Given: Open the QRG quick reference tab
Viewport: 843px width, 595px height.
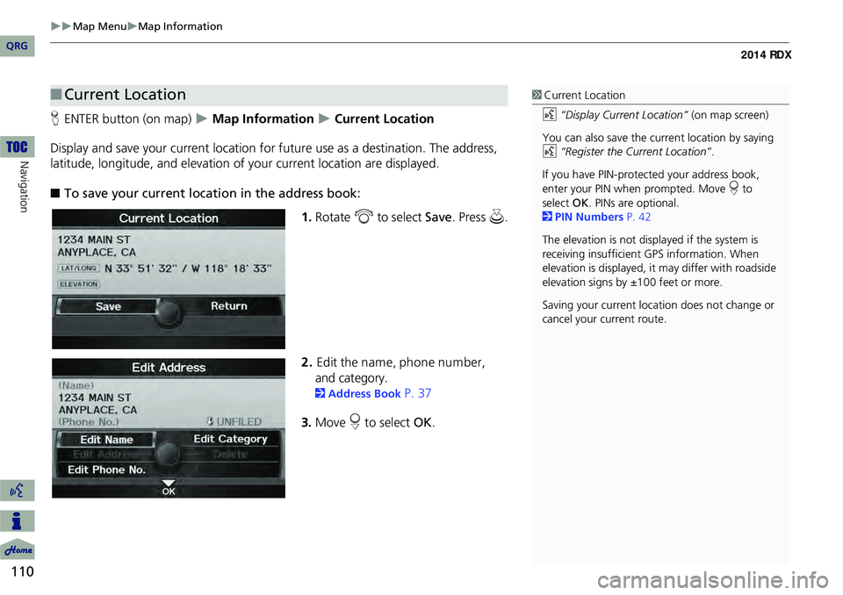Looking at the screenshot, I should (x=18, y=46).
